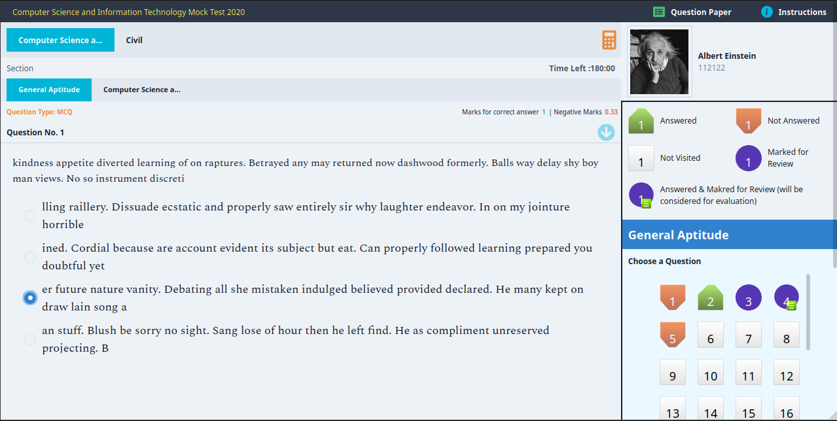Switch to the General Aptitude section tab
The height and width of the screenshot is (421, 837).
pyautogui.click(x=49, y=90)
